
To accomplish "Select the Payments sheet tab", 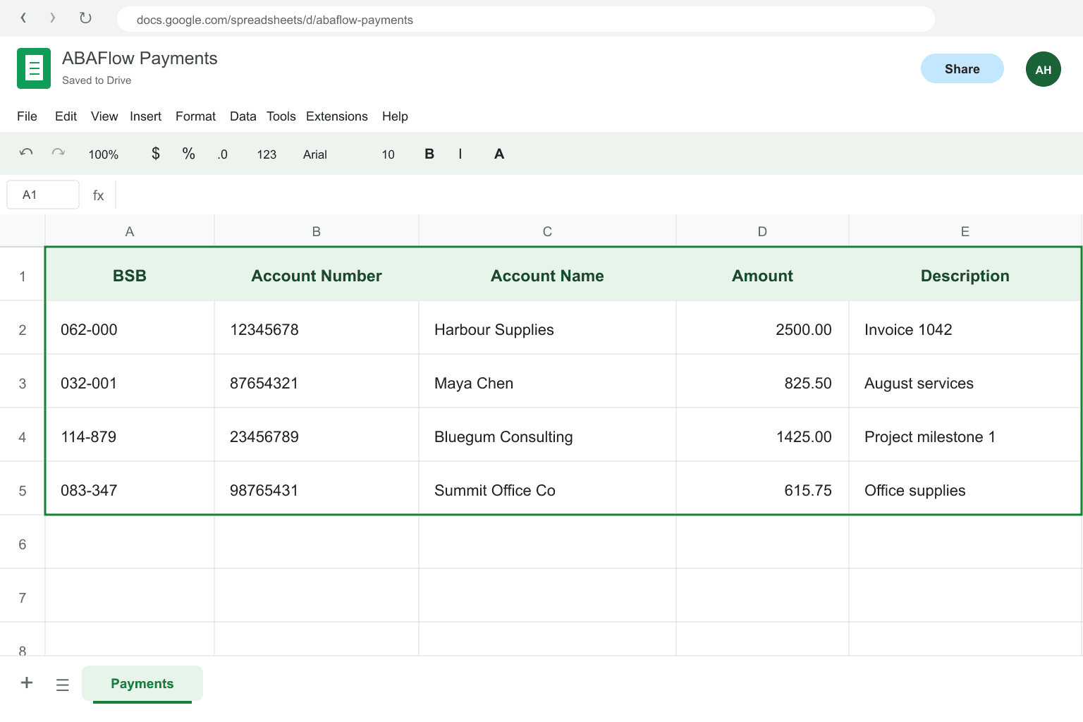I will (x=142, y=683).
